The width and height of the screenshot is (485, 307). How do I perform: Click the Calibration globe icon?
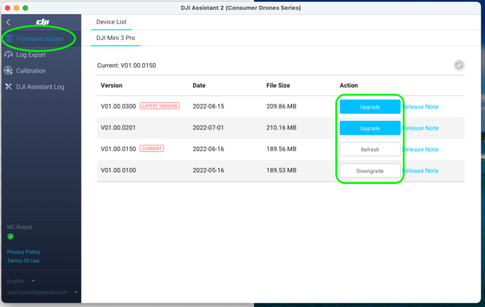[x=9, y=71]
